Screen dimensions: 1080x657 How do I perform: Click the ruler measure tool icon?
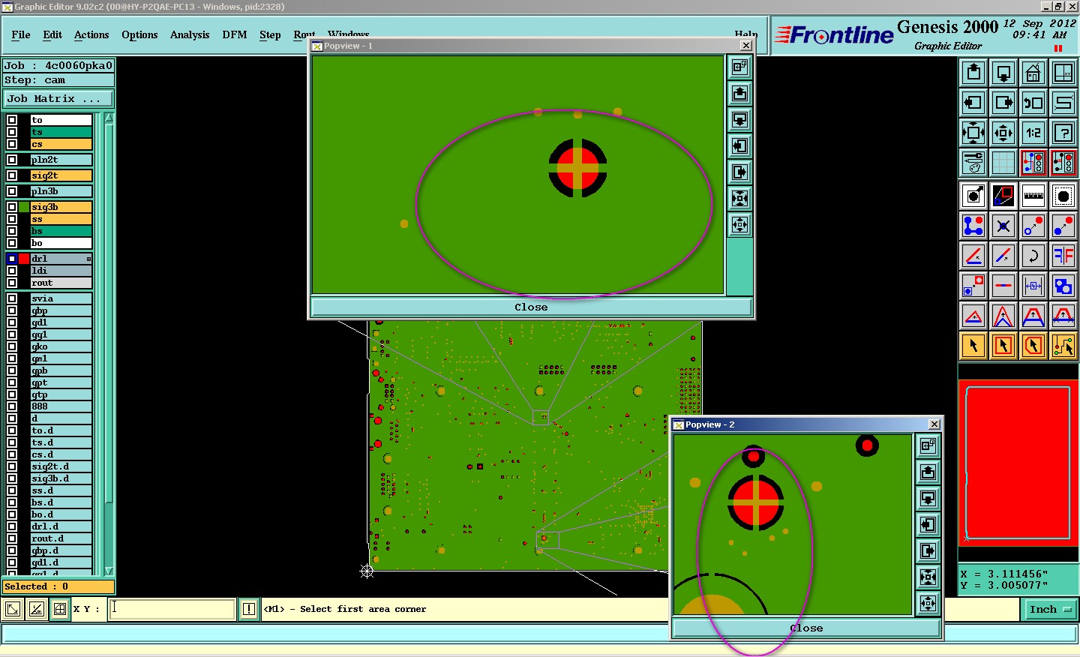pos(1033,196)
